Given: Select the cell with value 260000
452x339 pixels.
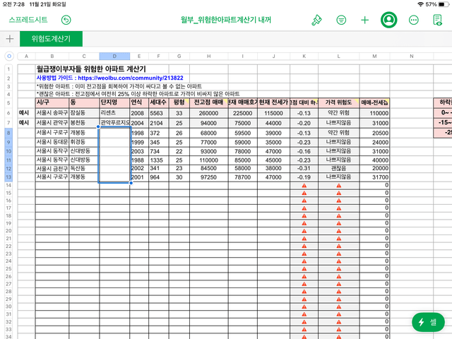Looking at the screenshot, I should coord(209,113).
